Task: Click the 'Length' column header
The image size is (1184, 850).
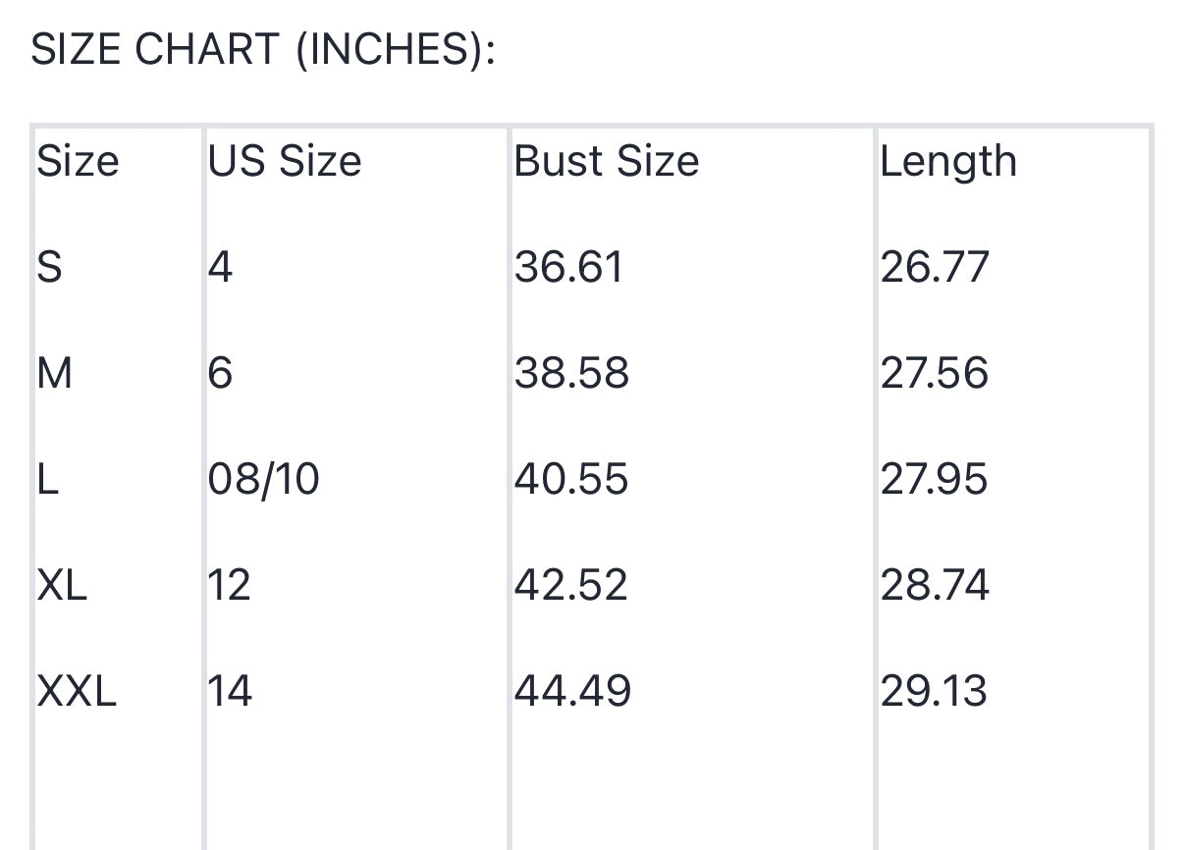Action: point(948,161)
